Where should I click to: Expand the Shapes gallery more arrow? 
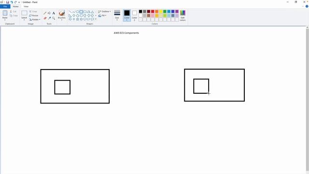(96, 19)
